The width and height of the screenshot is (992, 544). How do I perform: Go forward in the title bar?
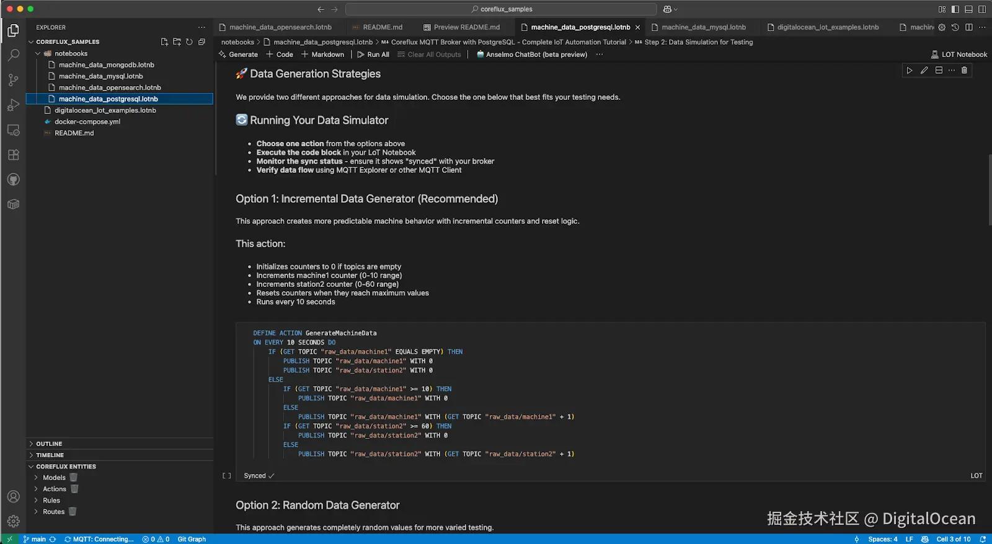pyautogui.click(x=334, y=9)
